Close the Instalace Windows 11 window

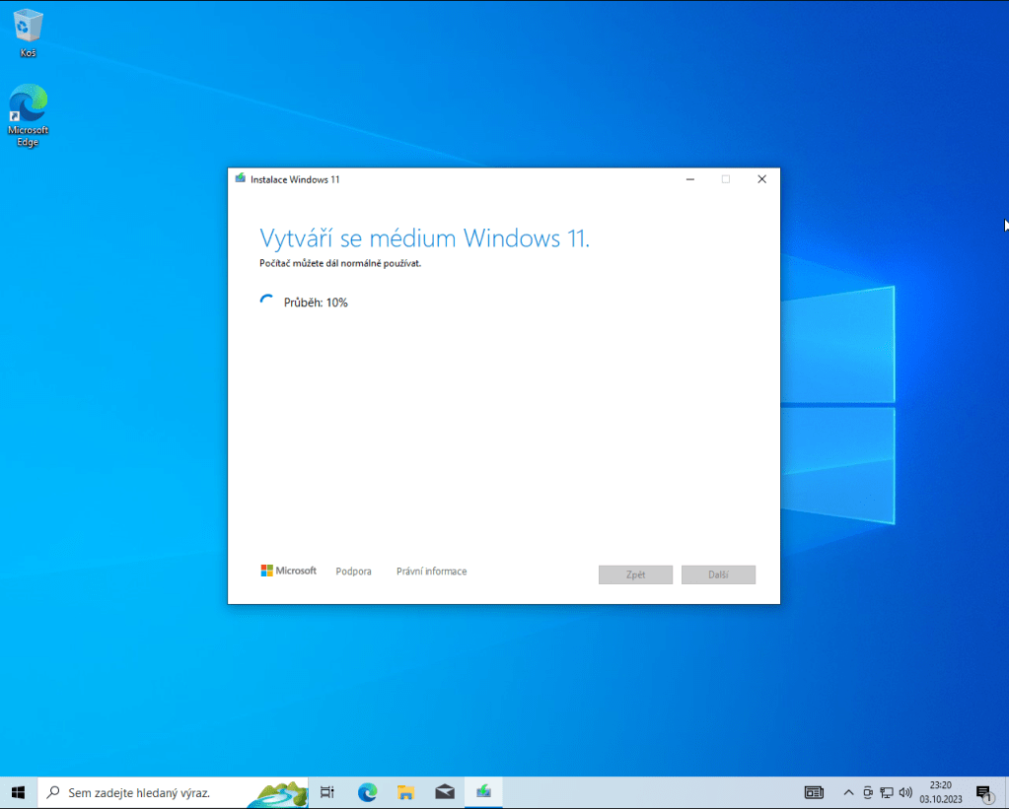[761, 179]
